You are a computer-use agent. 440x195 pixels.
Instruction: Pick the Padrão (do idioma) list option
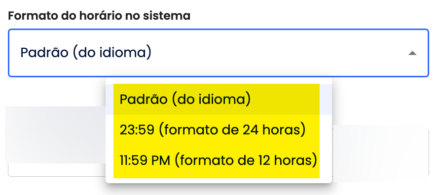tap(219, 99)
